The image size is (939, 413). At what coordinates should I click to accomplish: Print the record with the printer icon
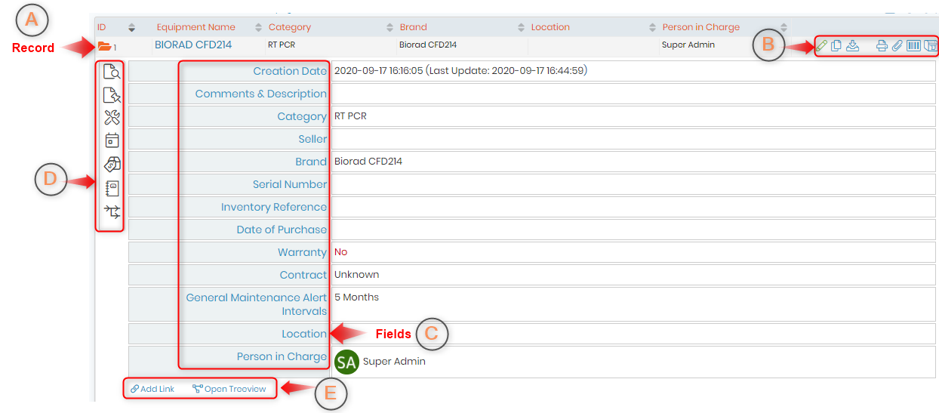(882, 45)
